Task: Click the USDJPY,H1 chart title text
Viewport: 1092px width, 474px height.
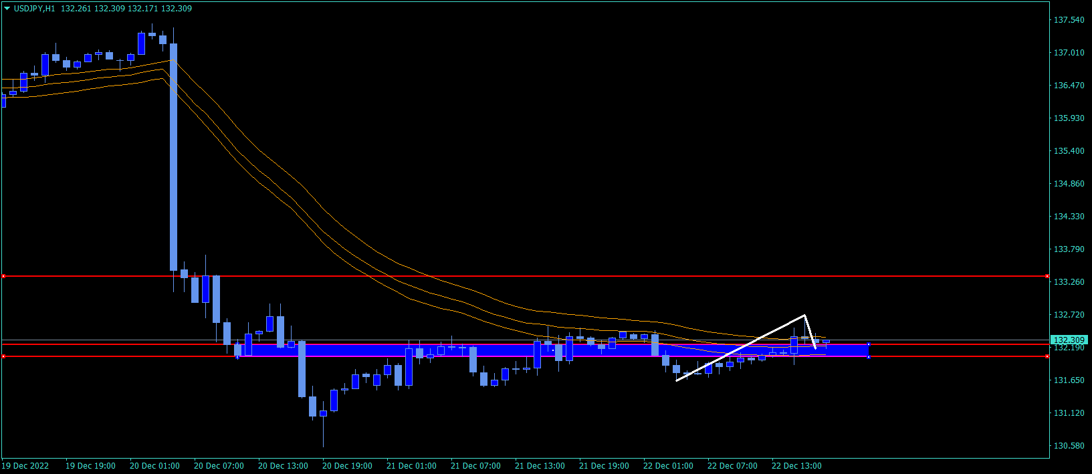Action: click(34, 9)
